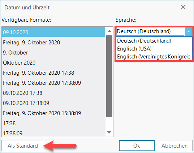Select Freitag, 9. Oktober 2020 17:38 format
This screenshot has height=153, width=194.
[x=54, y=73]
